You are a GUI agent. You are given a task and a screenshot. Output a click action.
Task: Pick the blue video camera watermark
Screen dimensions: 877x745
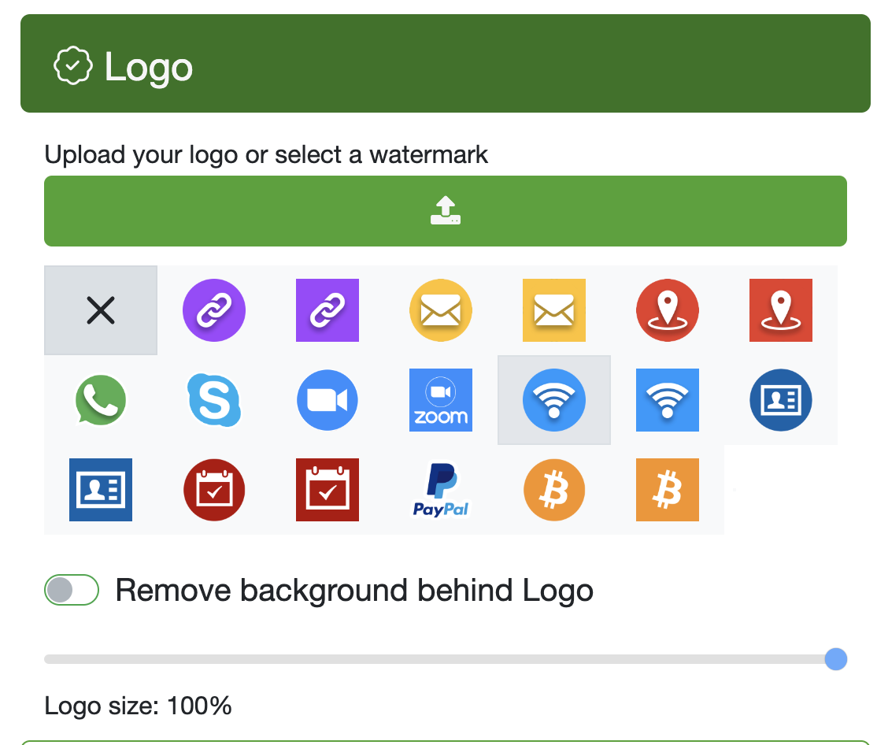pos(327,400)
